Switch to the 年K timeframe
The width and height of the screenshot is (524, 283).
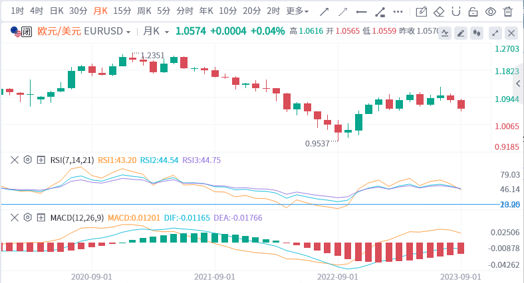click(x=206, y=11)
